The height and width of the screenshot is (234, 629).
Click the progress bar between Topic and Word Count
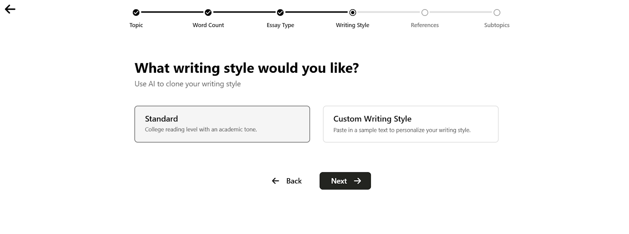[172, 12]
